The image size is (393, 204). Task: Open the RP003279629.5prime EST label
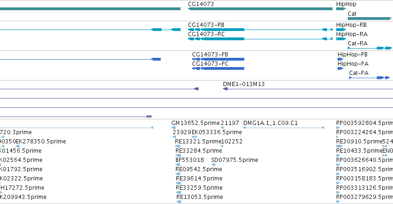[x=364, y=197]
